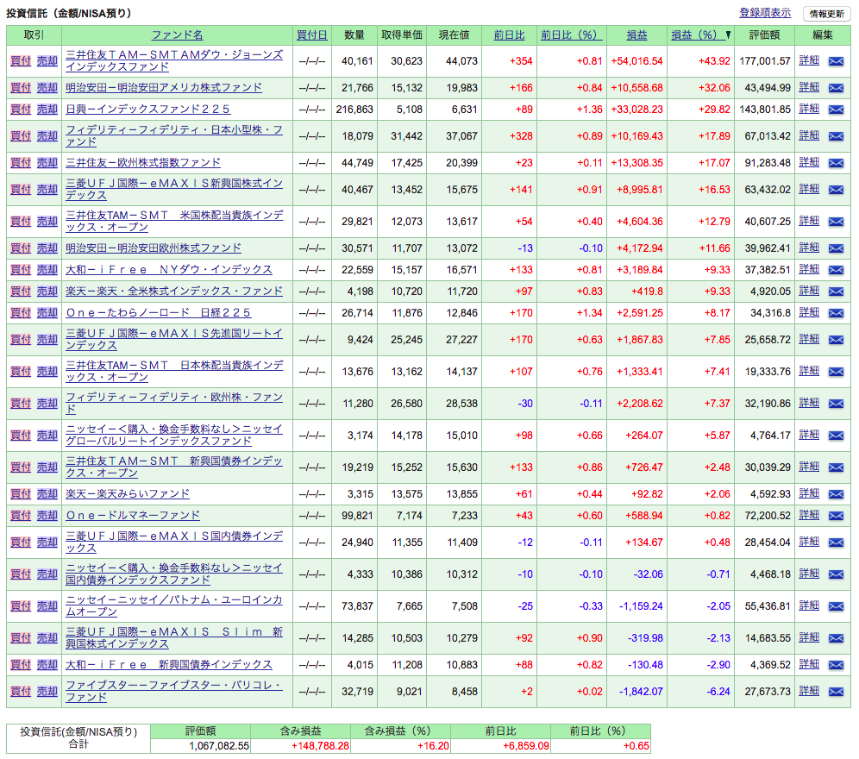
Task: Click mail icon for eMAXIS国内債券インデックス row
Action: [836, 543]
